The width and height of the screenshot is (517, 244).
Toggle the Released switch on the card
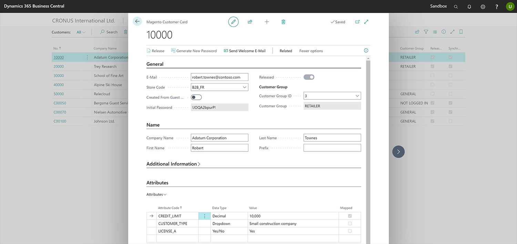coord(309,77)
